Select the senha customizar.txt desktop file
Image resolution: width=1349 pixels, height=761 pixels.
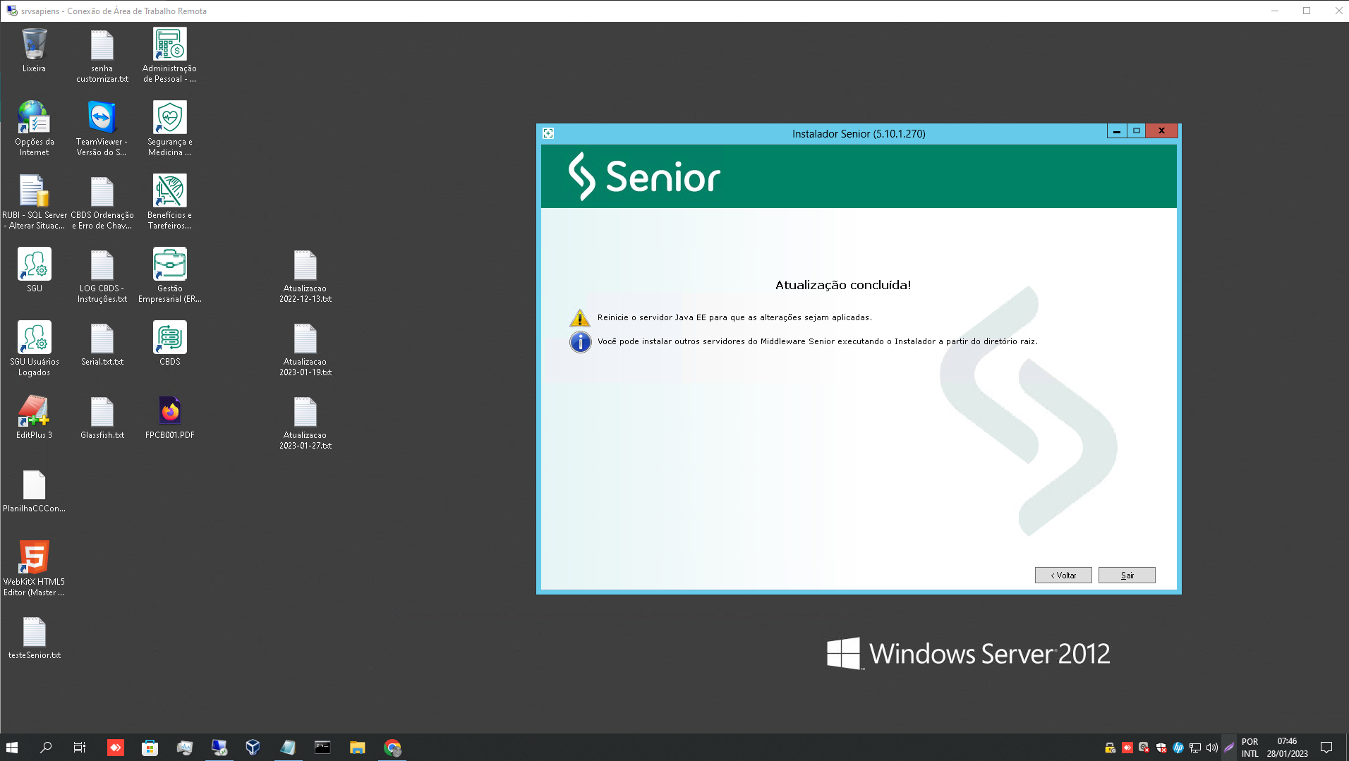coord(102,56)
